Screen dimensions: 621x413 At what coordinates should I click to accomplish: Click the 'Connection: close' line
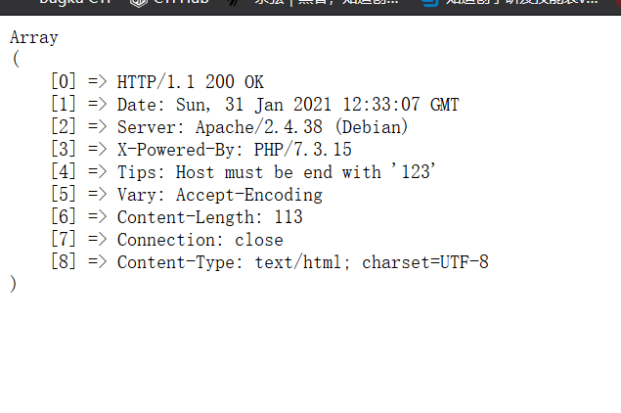[x=200, y=240]
